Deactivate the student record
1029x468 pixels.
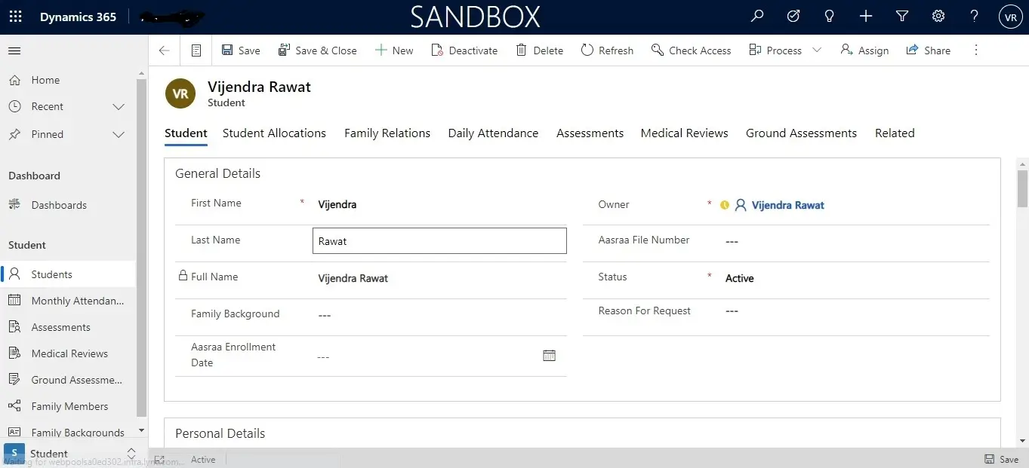(x=464, y=50)
